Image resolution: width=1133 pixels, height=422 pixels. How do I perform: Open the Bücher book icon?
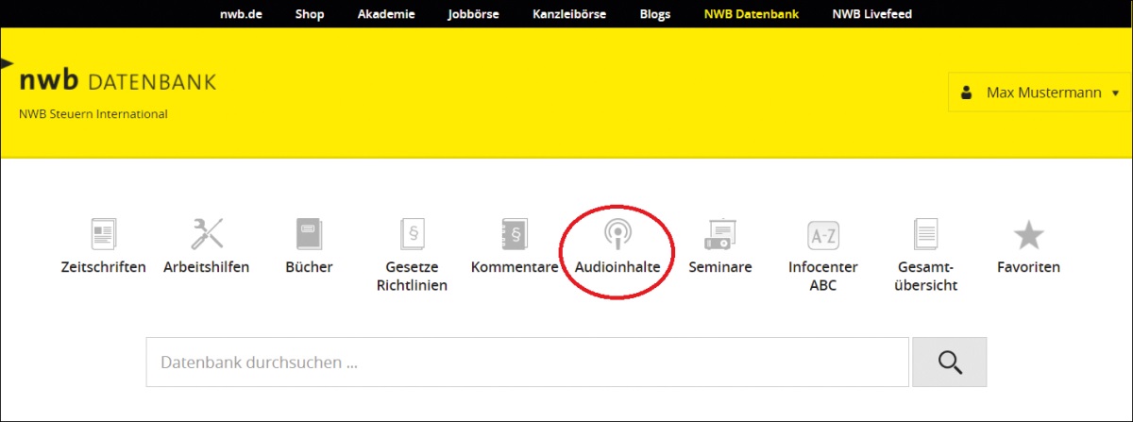click(x=309, y=233)
